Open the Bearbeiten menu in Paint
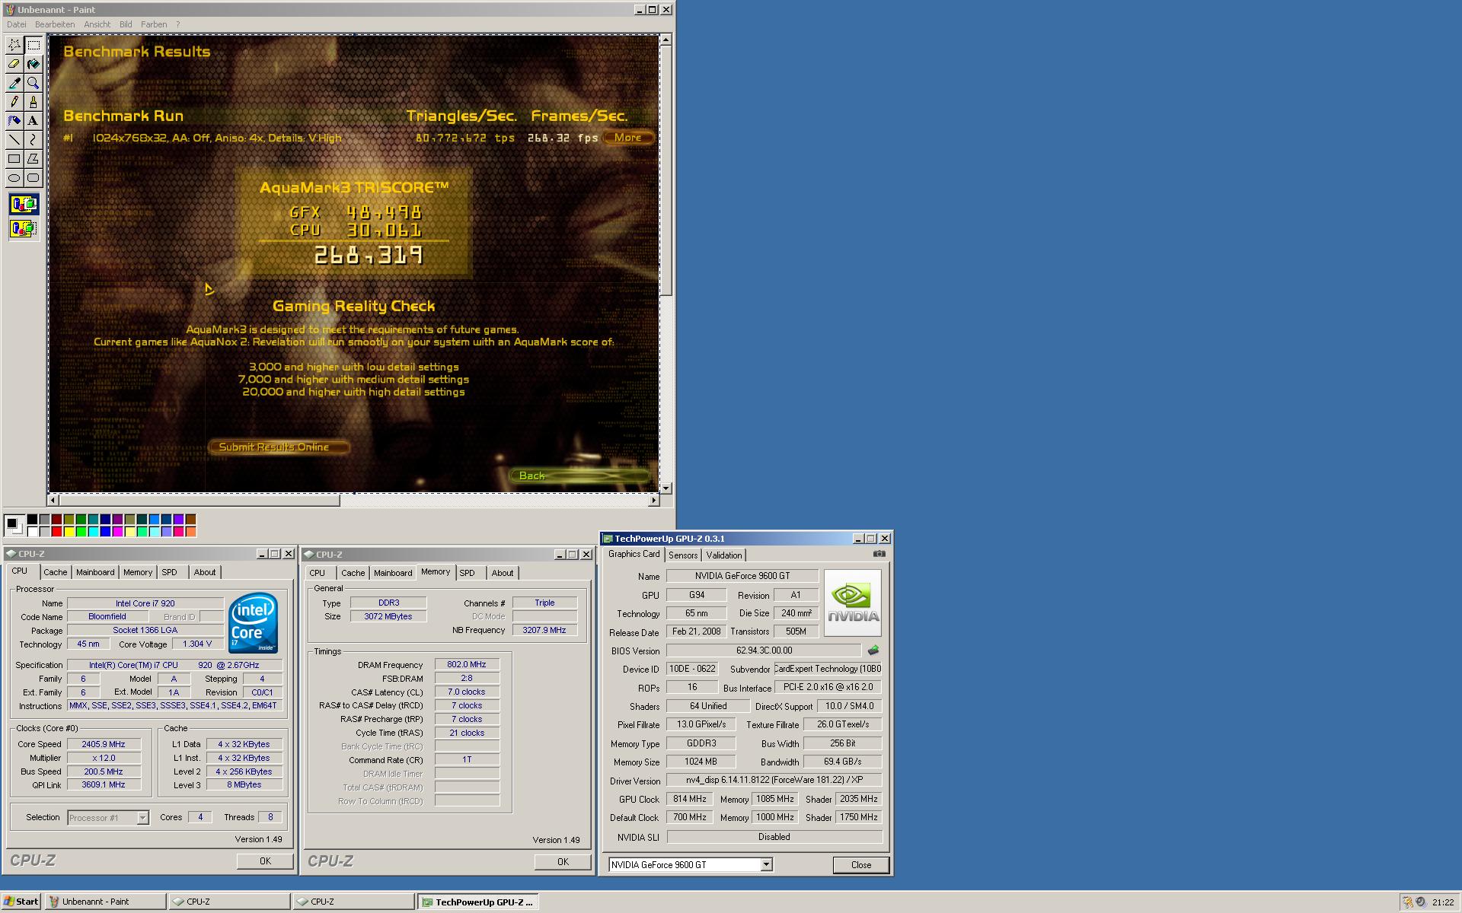The width and height of the screenshot is (1462, 913). (55, 24)
